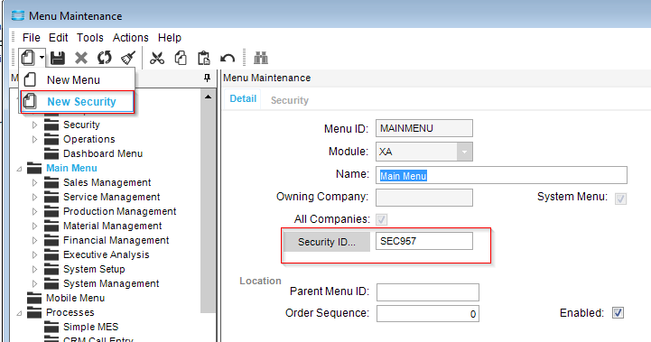Switch to the Detail tab
The image size is (651, 342).
click(x=243, y=98)
